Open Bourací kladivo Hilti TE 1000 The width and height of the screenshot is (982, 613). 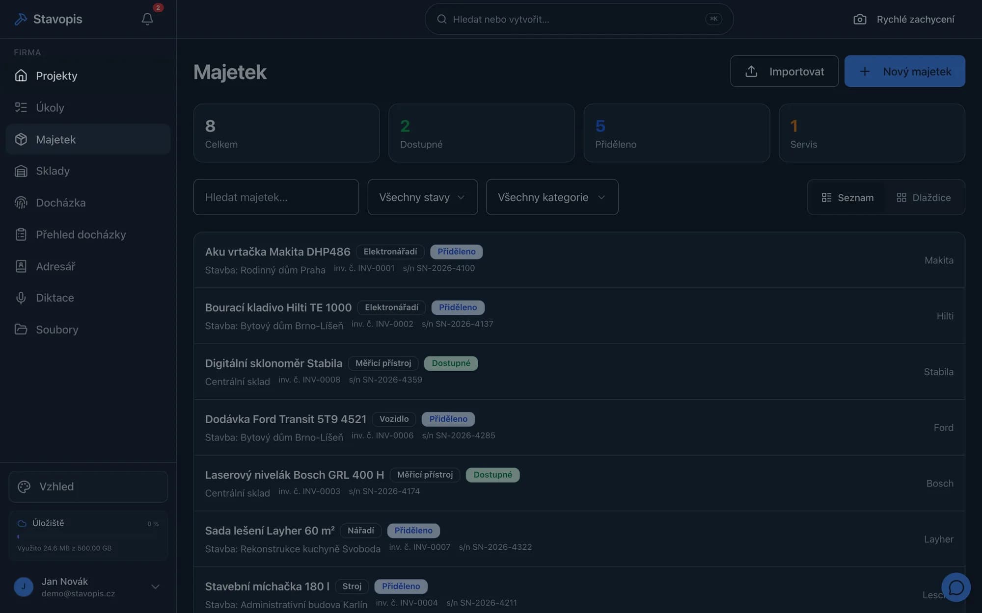[579, 316]
